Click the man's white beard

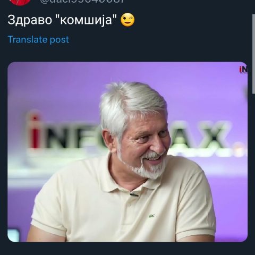point(147,168)
